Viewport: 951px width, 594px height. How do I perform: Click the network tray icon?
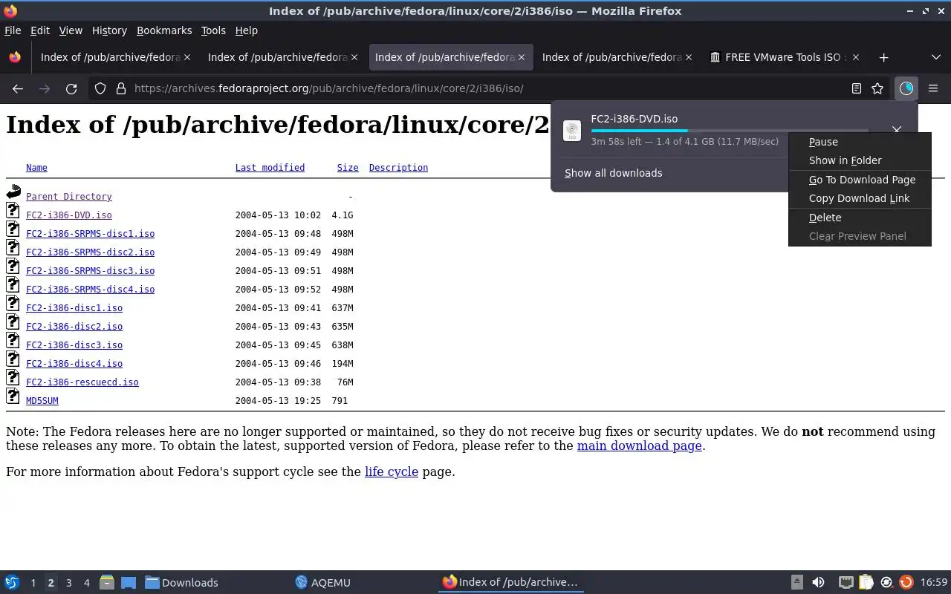click(845, 582)
